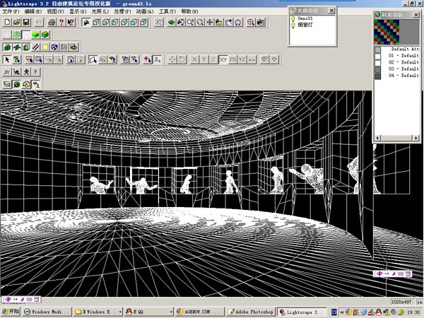Open the 动画(A) menu
This screenshot has height=318, width=424.
(145, 11)
